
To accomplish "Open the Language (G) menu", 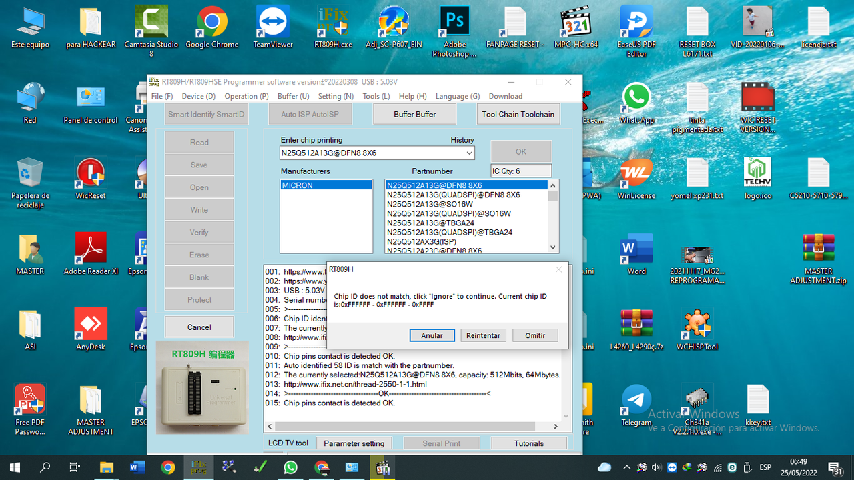I will pyautogui.click(x=458, y=96).
